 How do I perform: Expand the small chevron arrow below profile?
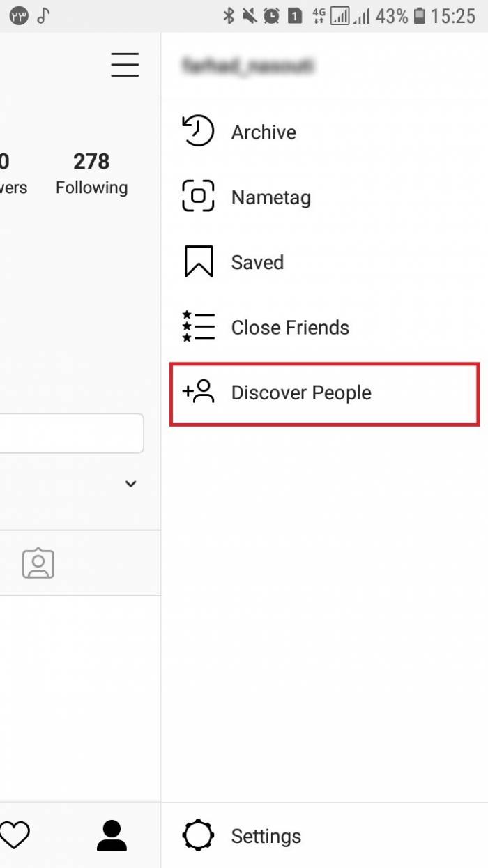(130, 484)
